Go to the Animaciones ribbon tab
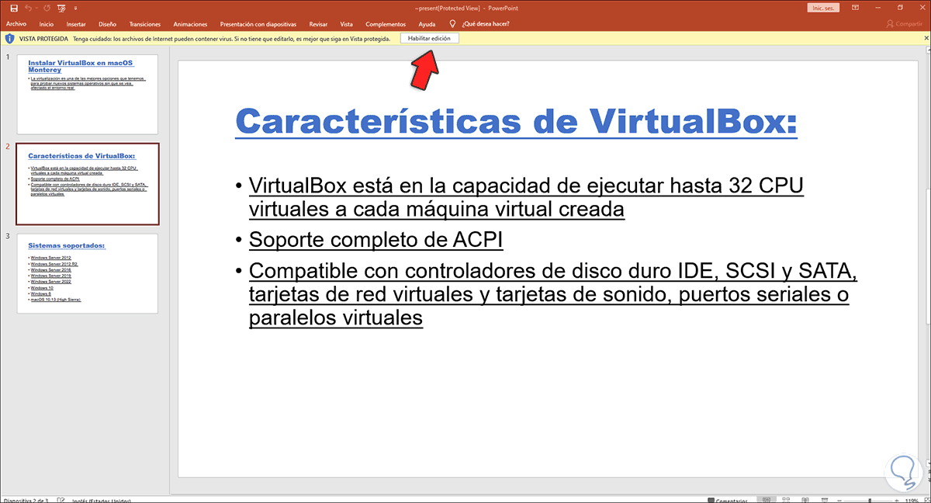This screenshot has width=931, height=503. (x=190, y=24)
